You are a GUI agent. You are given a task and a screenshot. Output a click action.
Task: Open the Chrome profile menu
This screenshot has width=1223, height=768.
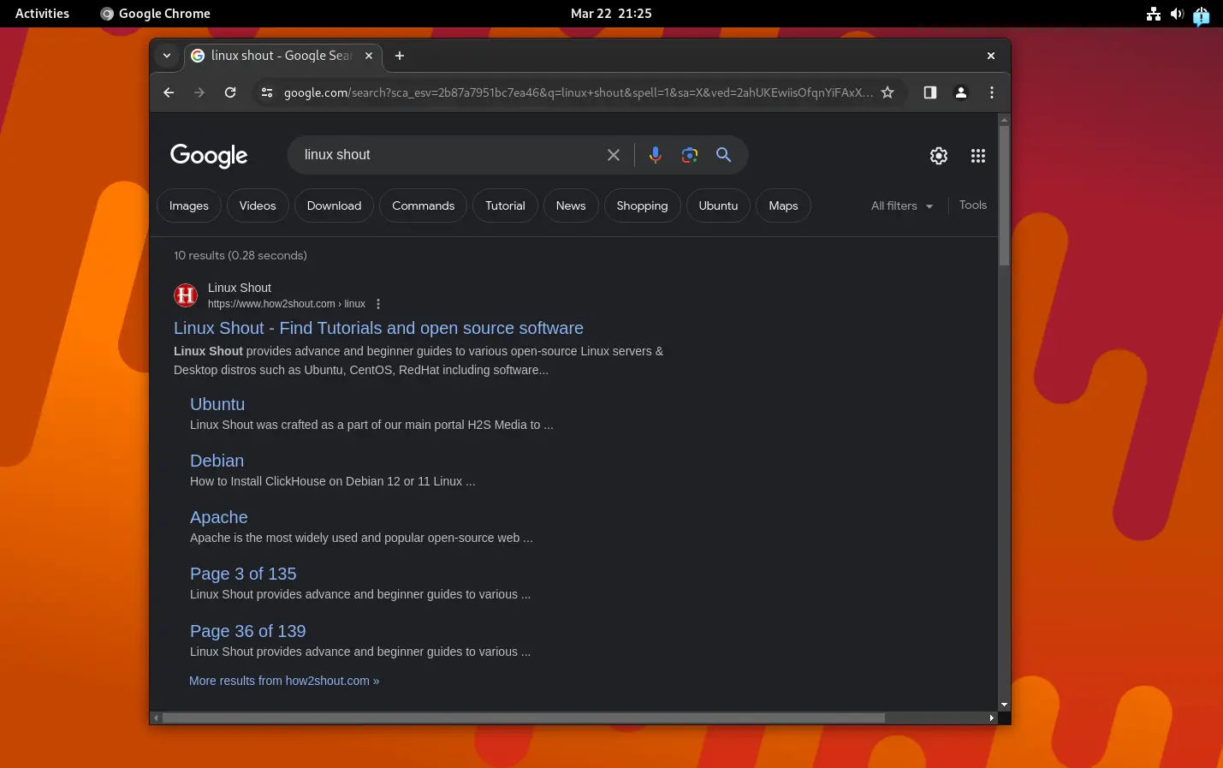point(961,92)
